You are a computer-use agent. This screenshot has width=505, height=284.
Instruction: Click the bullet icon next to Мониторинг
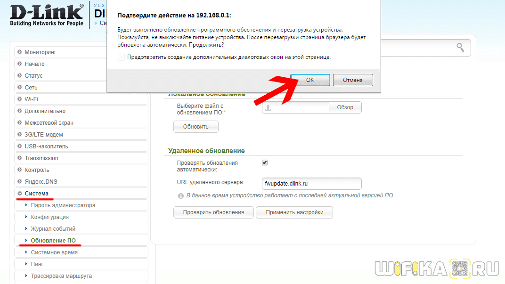[x=20, y=52]
